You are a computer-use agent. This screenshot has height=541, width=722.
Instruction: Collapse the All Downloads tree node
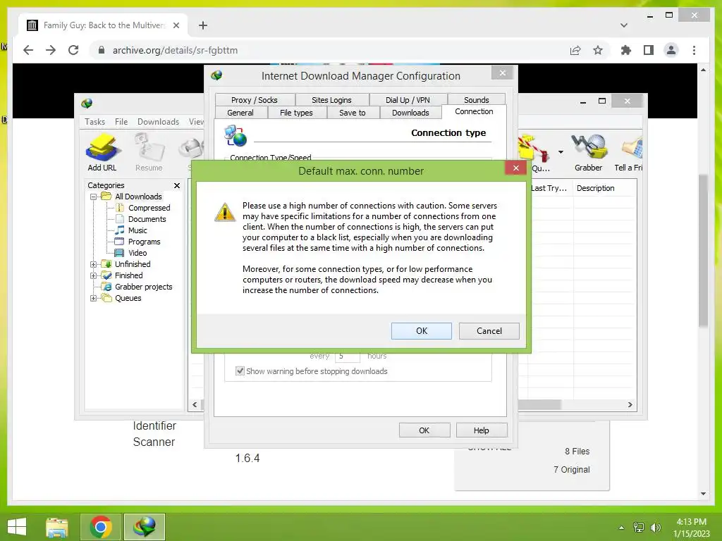coord(93,197)
